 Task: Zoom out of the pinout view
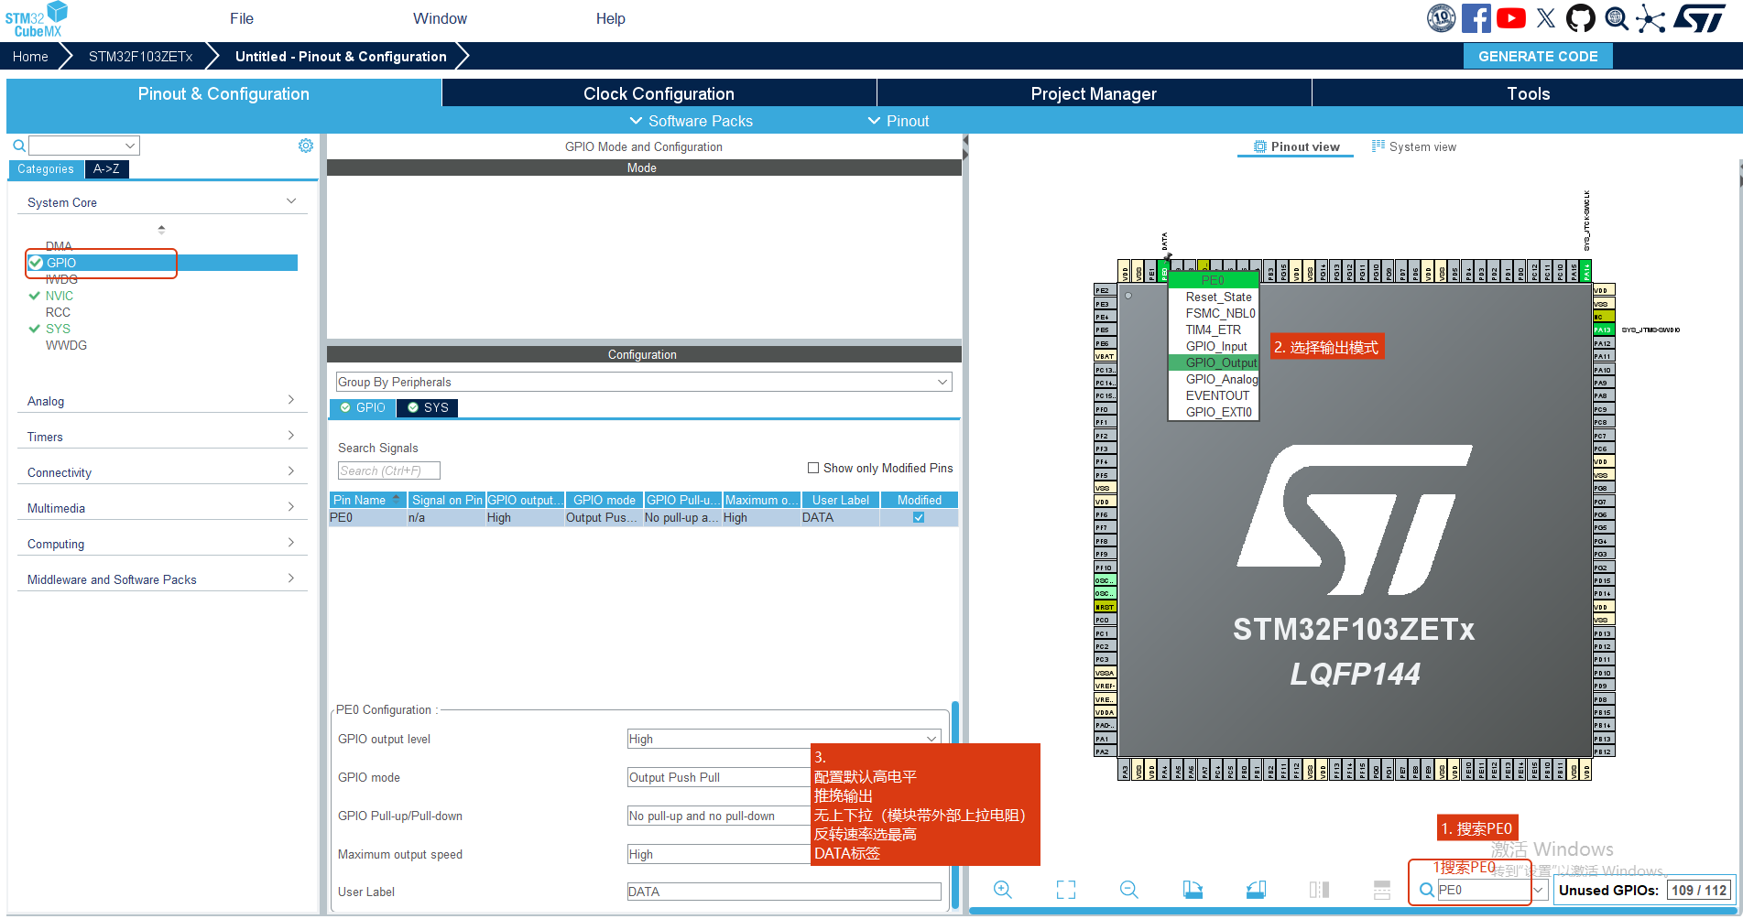pyautogui.click(x=1129, y=890)
